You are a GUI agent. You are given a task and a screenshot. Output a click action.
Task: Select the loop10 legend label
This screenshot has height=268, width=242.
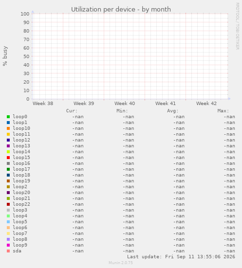[21, 128]
